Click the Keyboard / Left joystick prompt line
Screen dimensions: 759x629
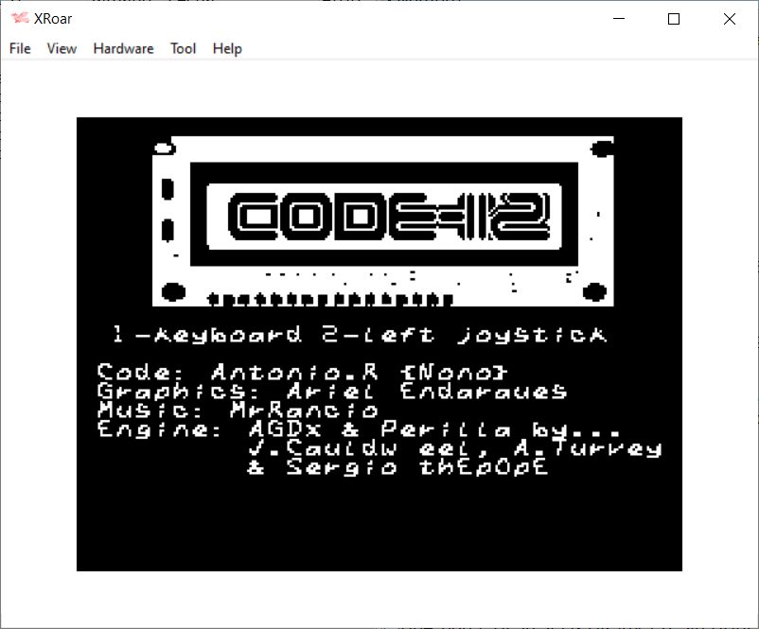click(360, 335)
